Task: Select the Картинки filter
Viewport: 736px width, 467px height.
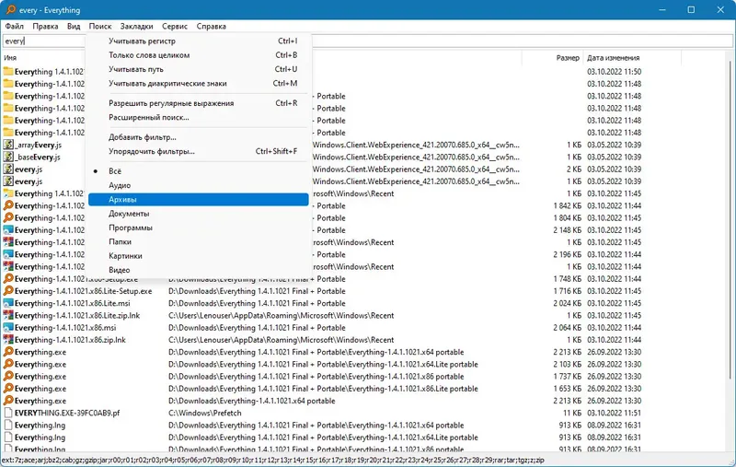Action: pyautogui.click(x=199, y=255)
